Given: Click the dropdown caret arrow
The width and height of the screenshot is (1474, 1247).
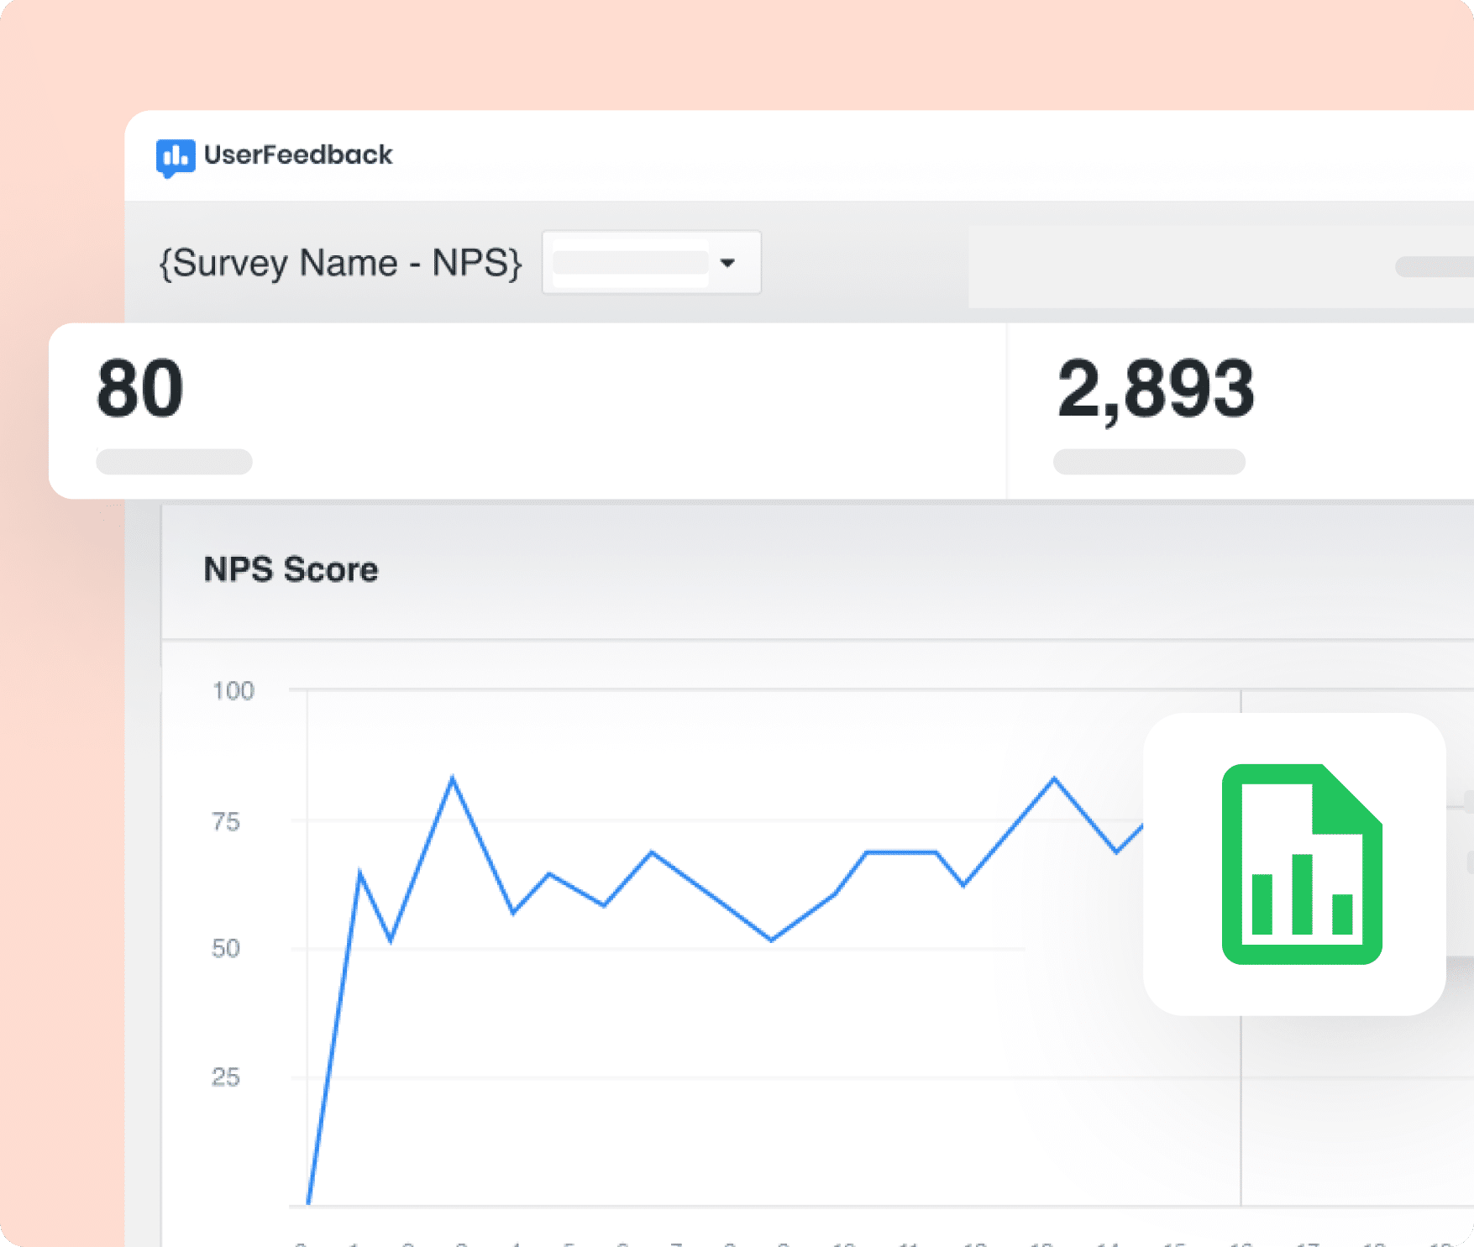Looking at the screenshot, I should [727, 263].
